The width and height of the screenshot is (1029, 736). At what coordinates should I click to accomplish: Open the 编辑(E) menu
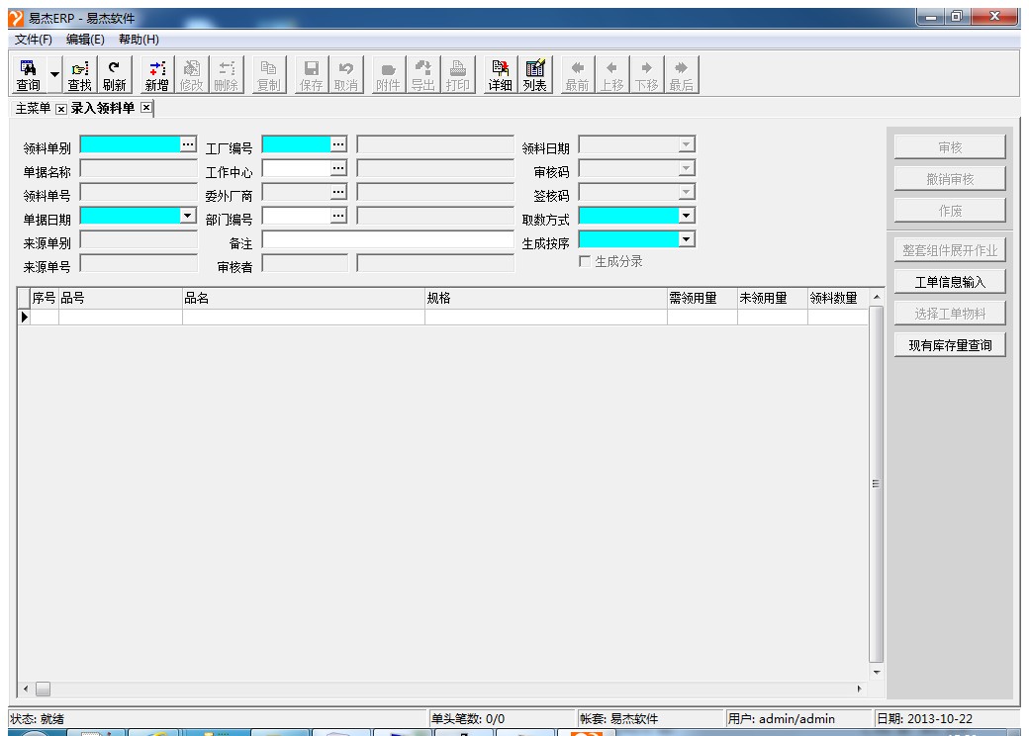[85, 39]
